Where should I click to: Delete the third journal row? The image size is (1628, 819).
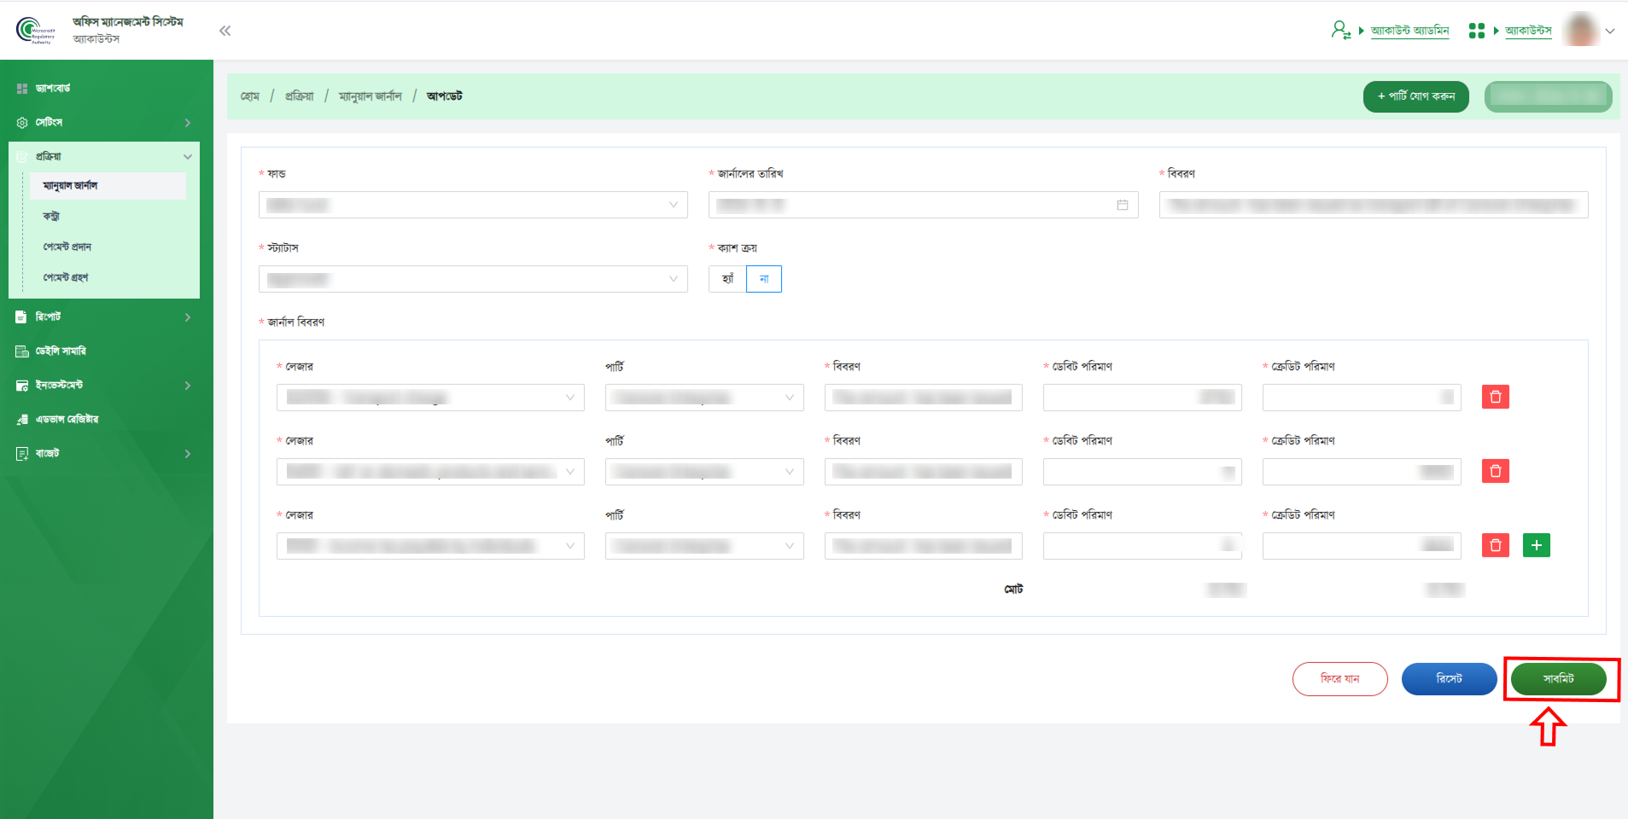pos(1495,545)
